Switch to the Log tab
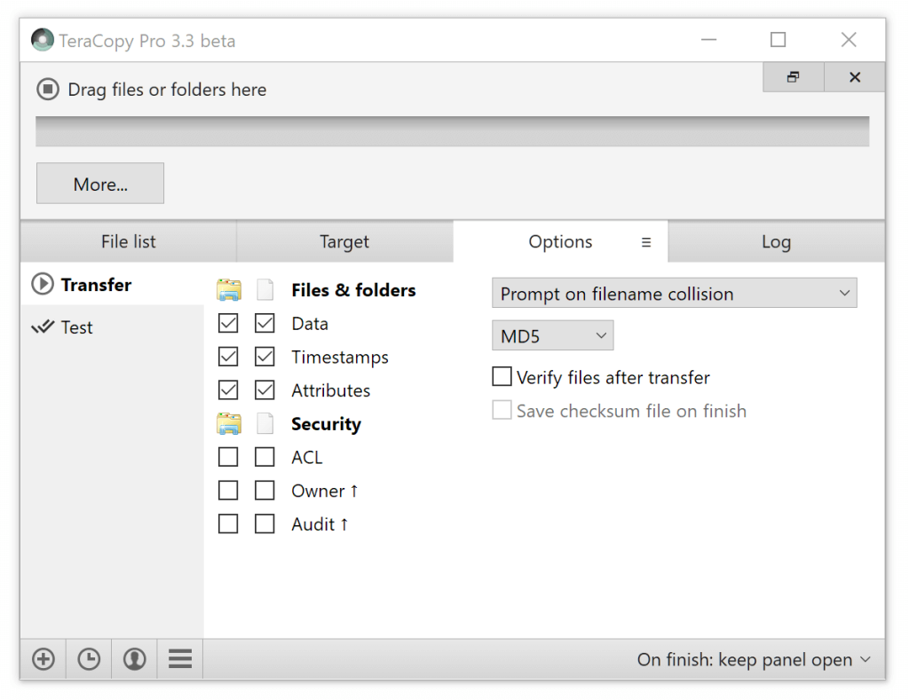This screenshot has height=700, width=909. pyautogui.click(x=777, y=241)
